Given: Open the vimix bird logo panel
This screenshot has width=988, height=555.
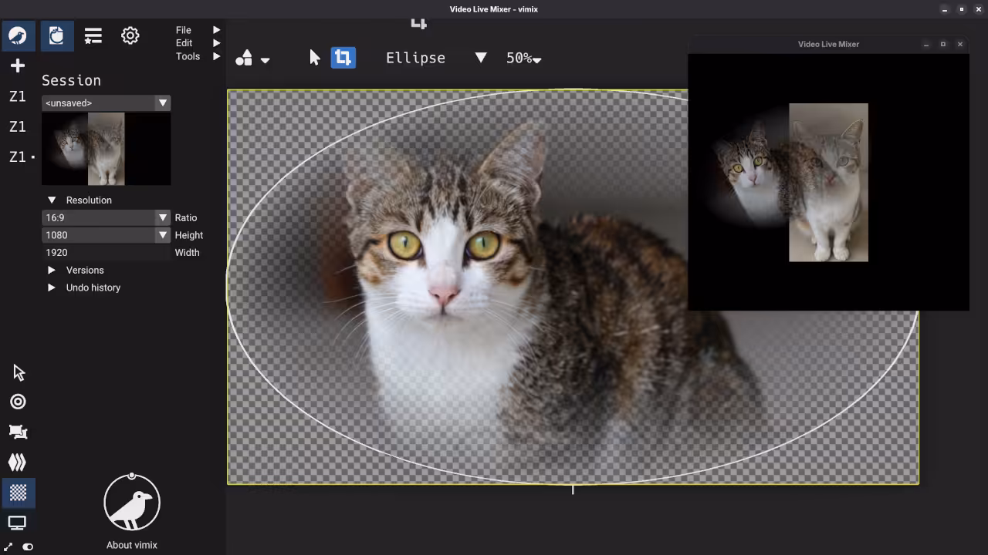Looking at the screenshot, I should point(19,35).
